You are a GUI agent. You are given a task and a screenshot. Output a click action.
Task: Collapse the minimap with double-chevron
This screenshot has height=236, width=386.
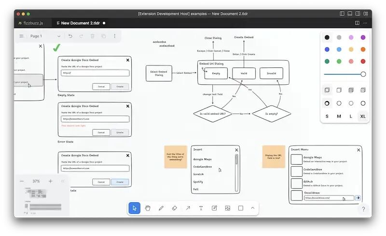(63, 181)
